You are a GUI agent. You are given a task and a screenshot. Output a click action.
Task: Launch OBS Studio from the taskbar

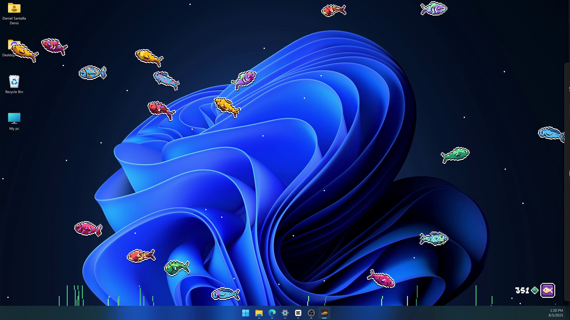(x=311, y=313)
